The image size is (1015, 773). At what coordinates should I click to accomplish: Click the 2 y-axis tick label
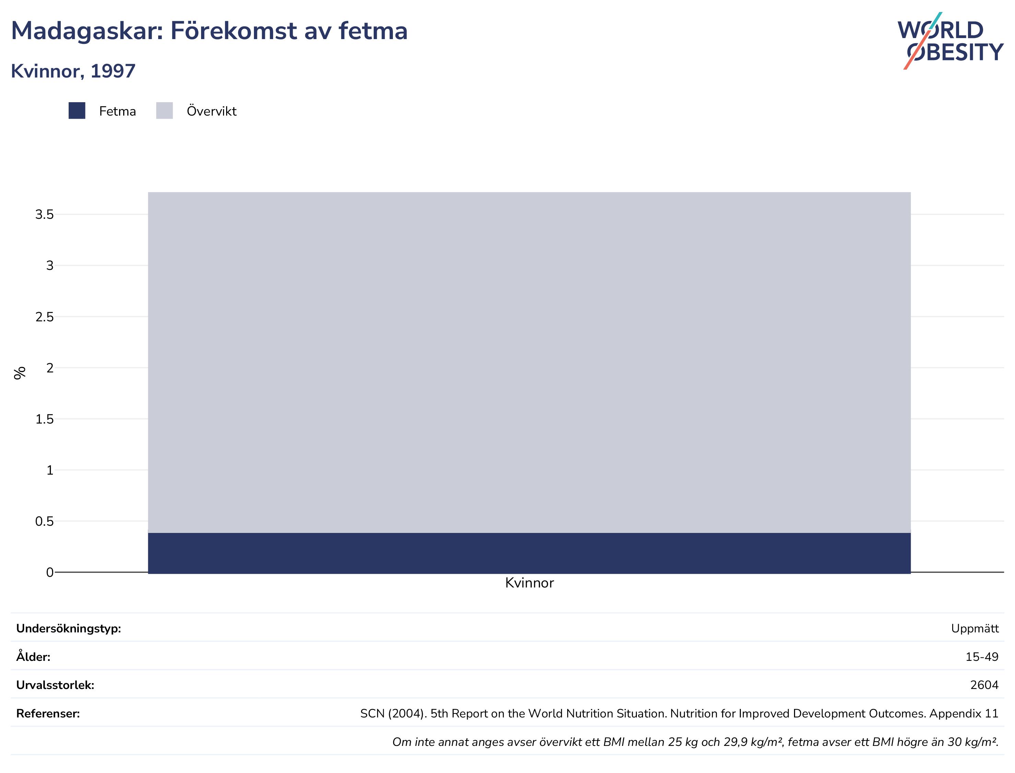tap(50, 368)
